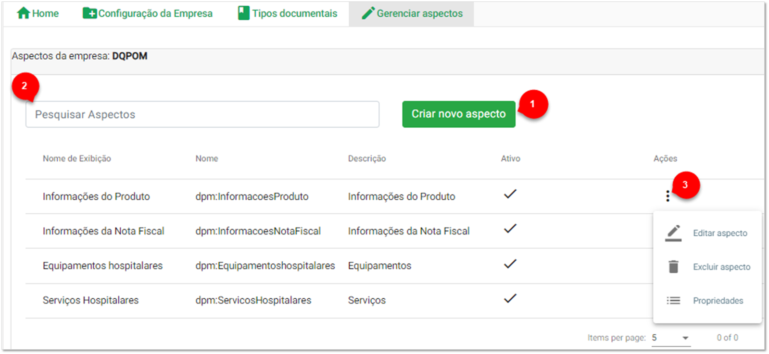
Task: Click the Descrição column header
Action: [x=367, y=159]
